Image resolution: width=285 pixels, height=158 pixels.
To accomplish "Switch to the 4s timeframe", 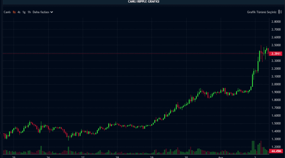I will (x=19, y=12).
